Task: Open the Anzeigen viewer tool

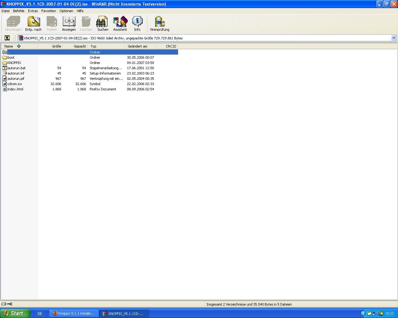Action: point(69,24)
